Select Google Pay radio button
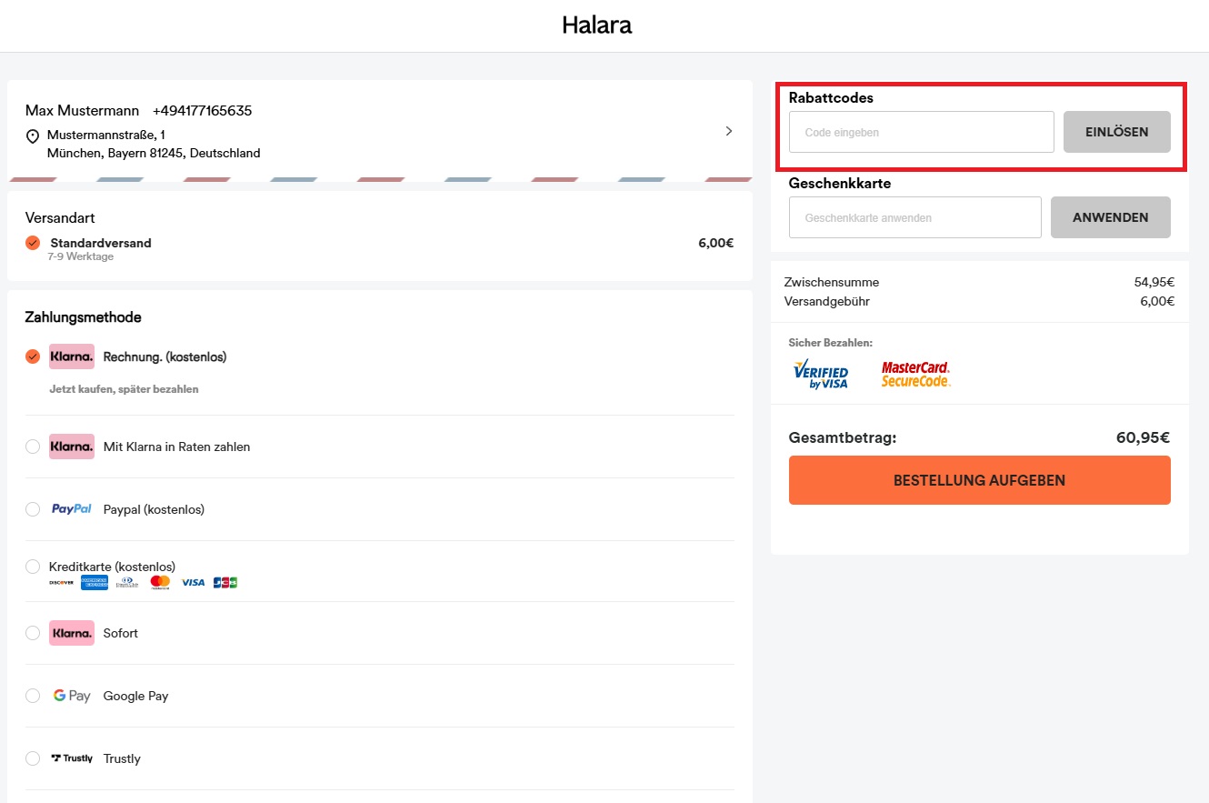This screenshot has height=803, width=1209. click(33, 696)
